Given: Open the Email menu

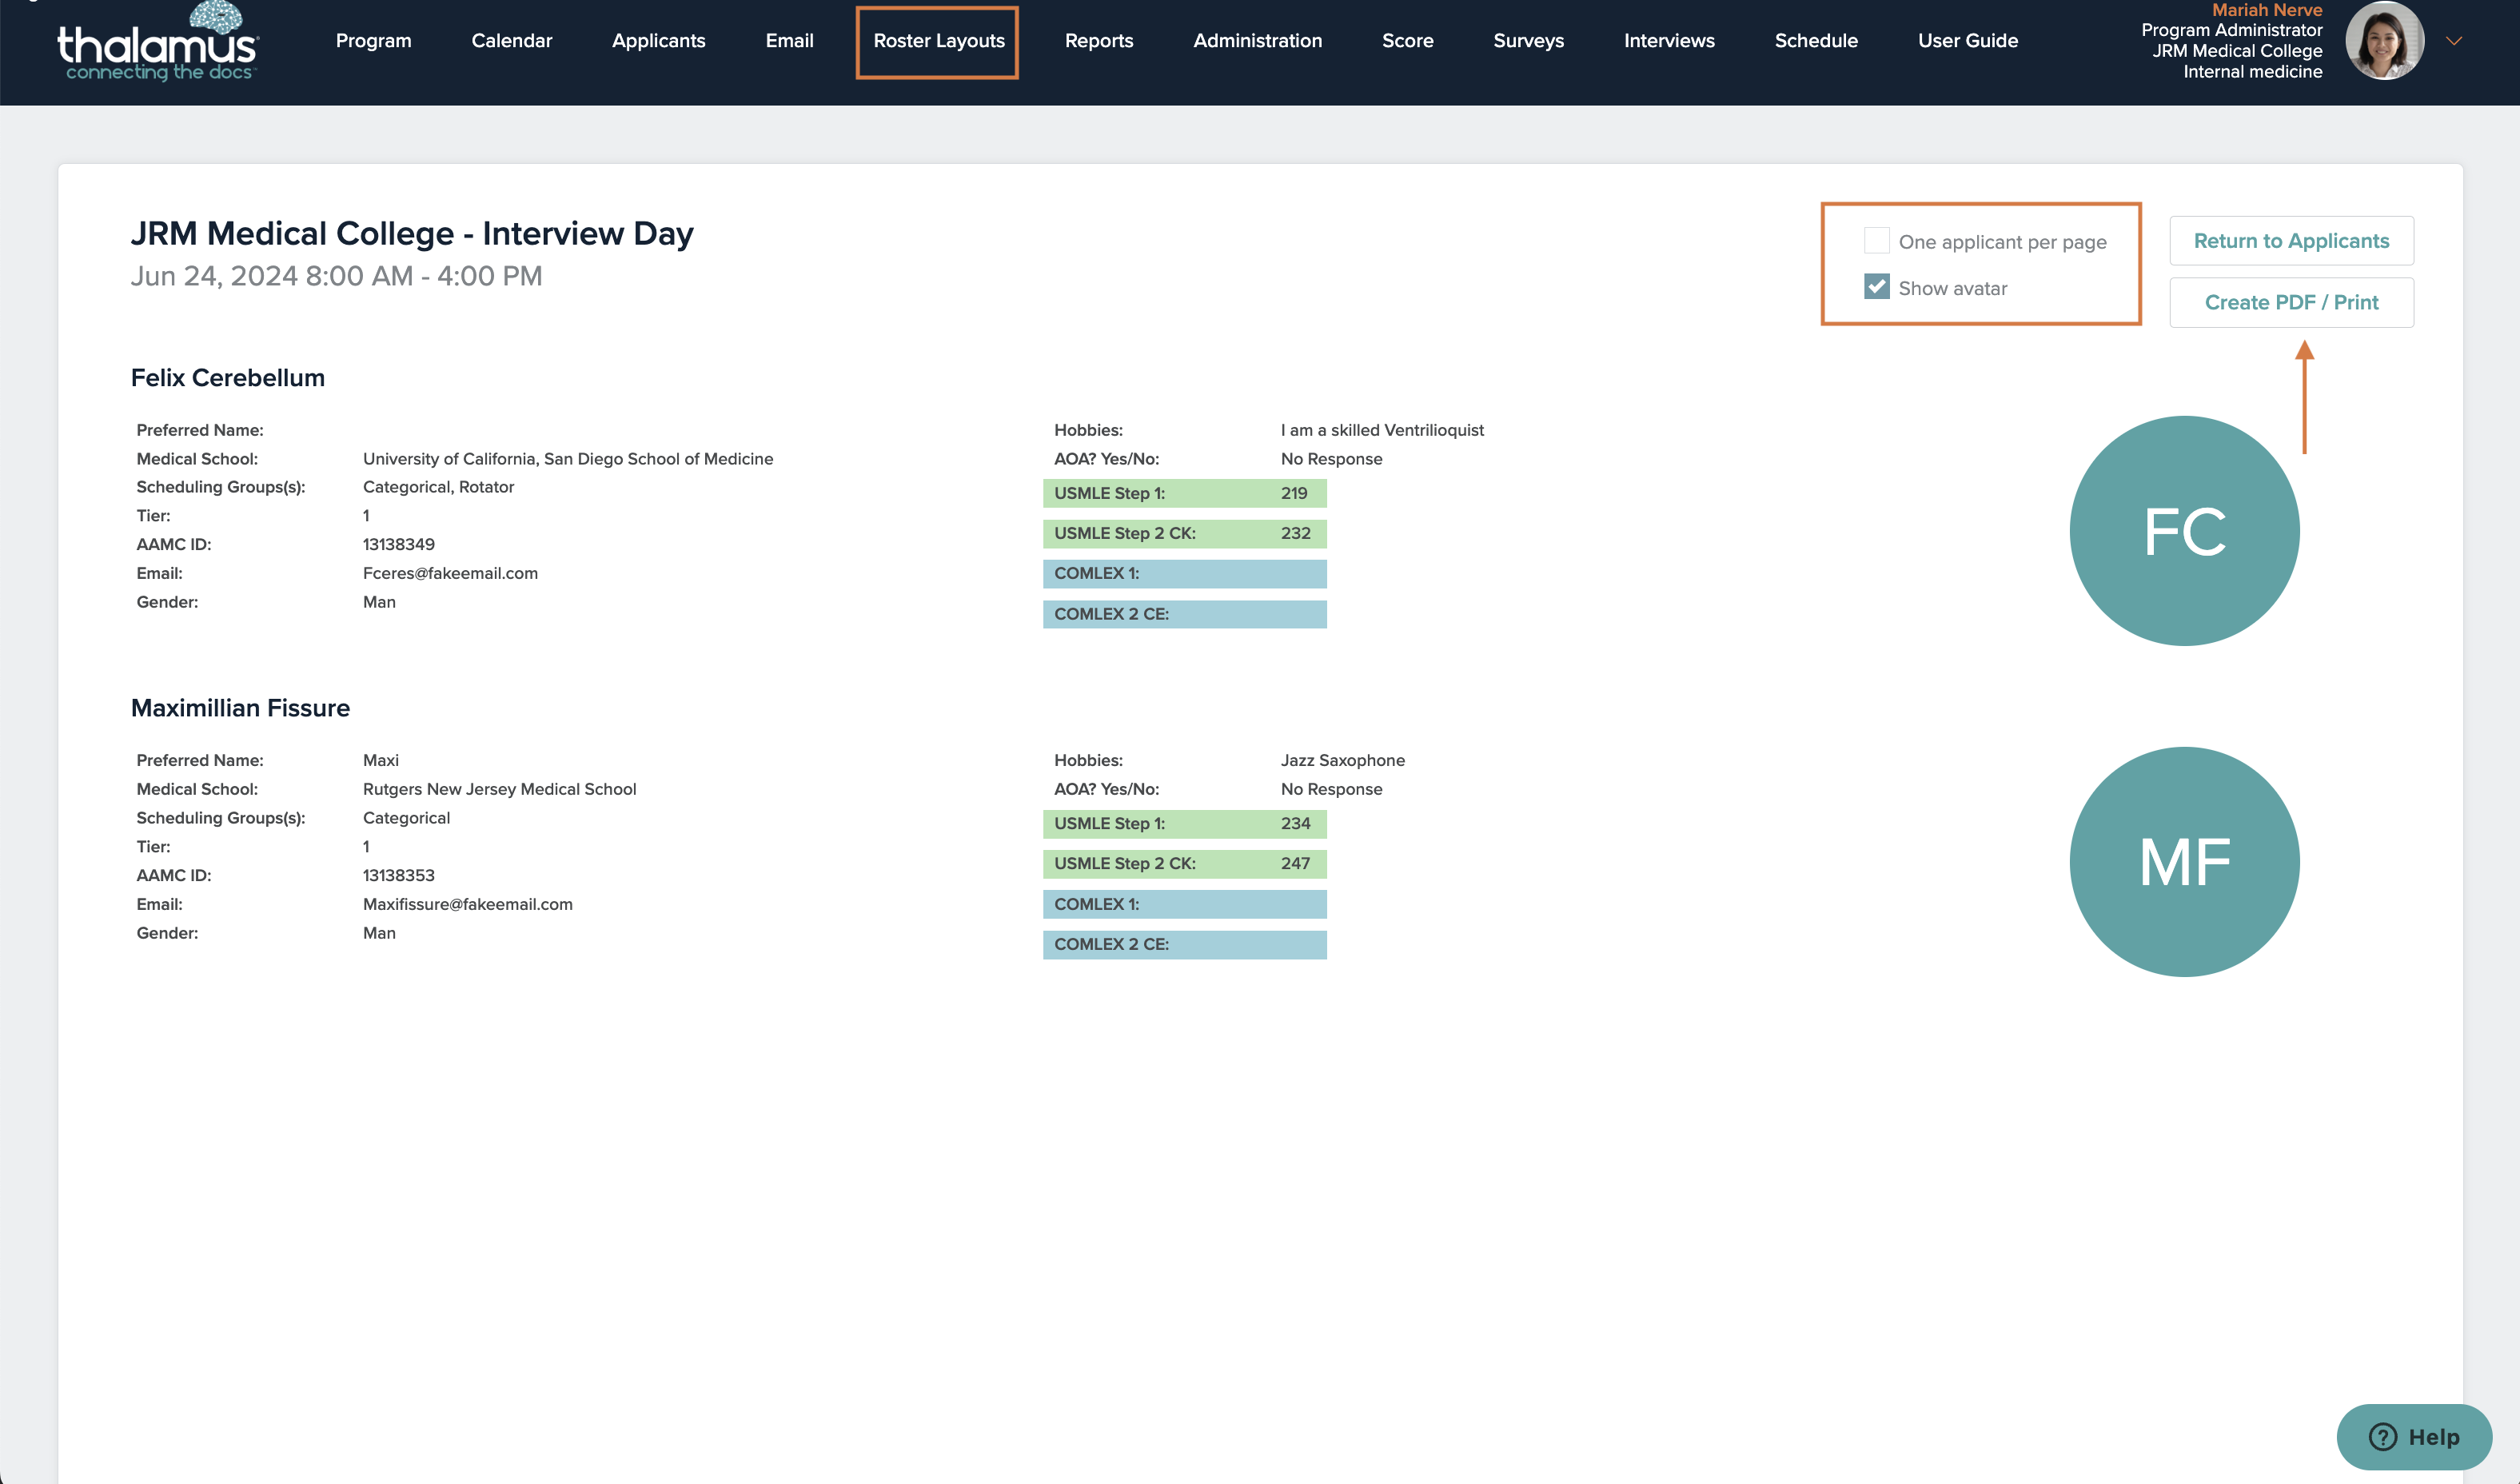Looking at the screenshot, I should (790, 41).
